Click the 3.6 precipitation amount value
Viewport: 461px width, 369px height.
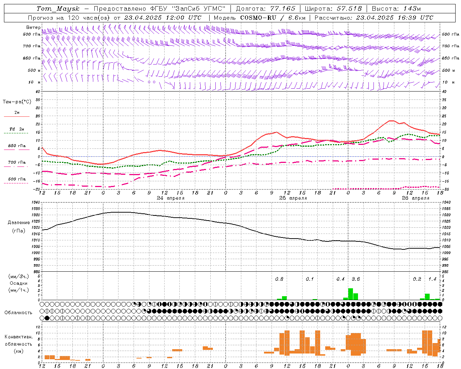pos(355,279)
